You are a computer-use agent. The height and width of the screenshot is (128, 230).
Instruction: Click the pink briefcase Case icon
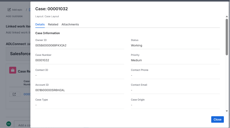coord(13,70)
